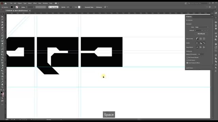Image resolution: width=218 pixels, height=122 pixels.
Task: Click the stroke swatch in control bar
Action: [x=17, y=7]
